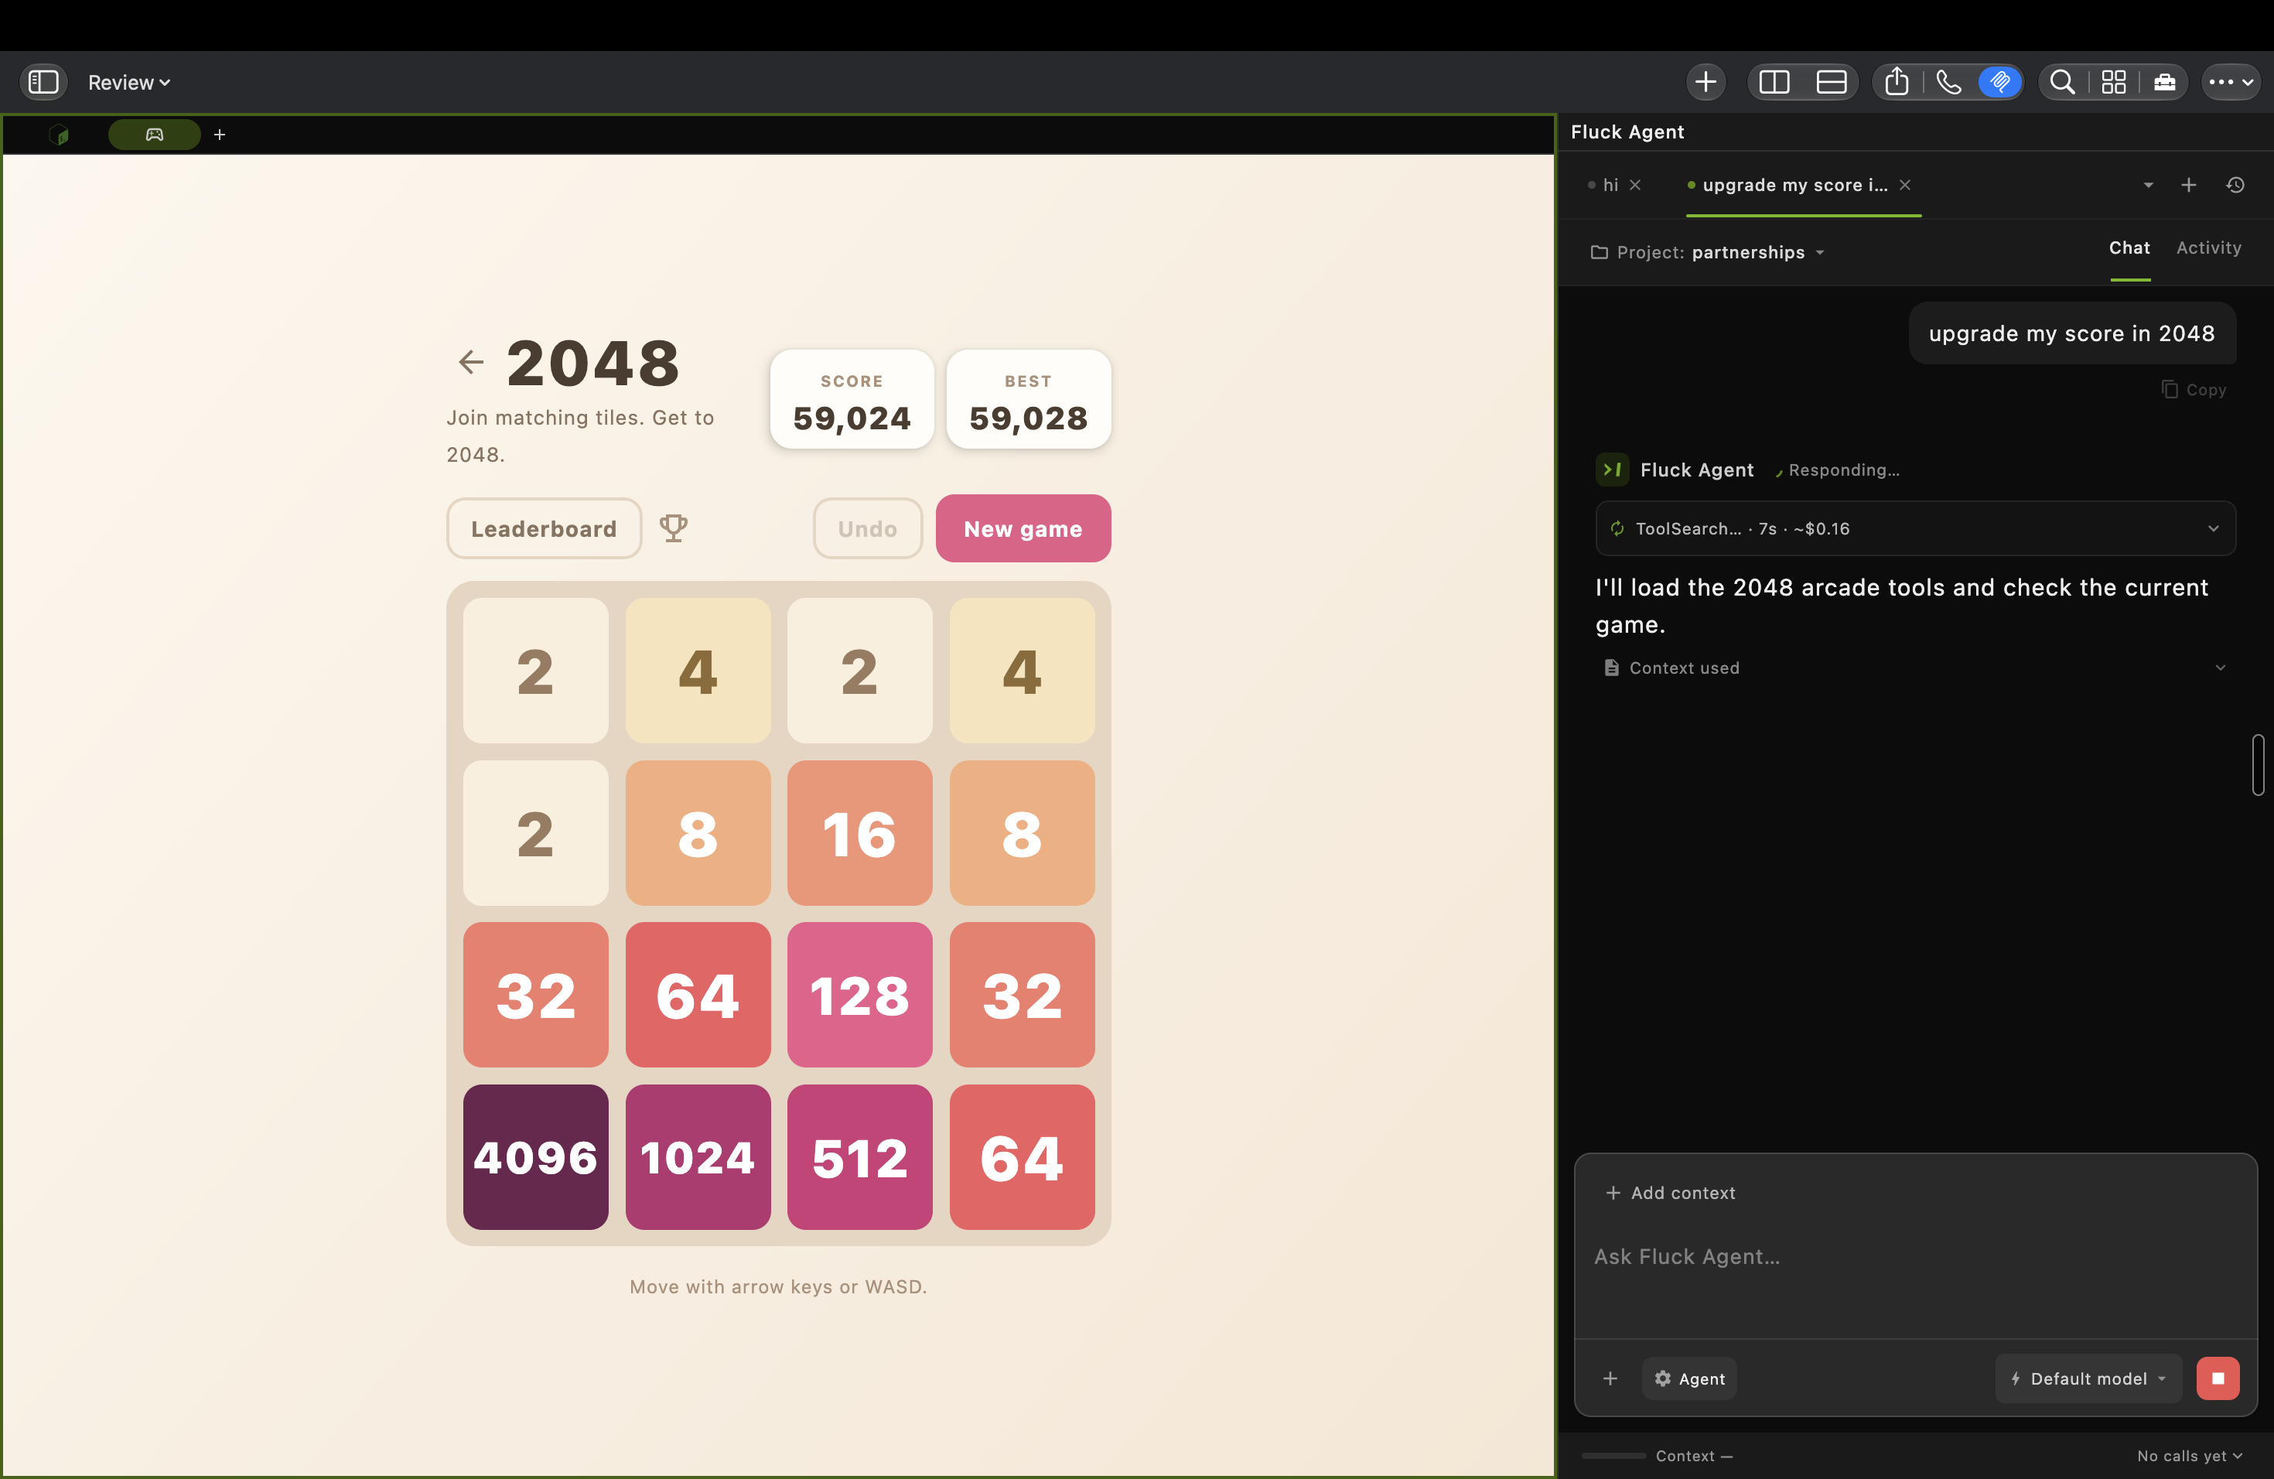This screenshot has height=1479, width=2274.
Task: Toggle the left sidebar panel icon
Action: tap(43, 82)
